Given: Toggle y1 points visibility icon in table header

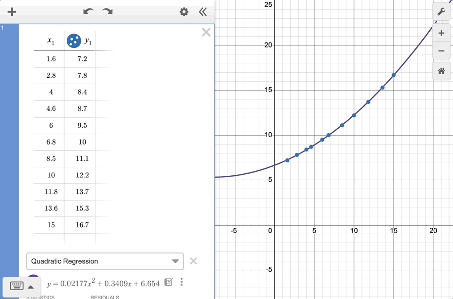Looking at the screenshot, I should 74,41.
